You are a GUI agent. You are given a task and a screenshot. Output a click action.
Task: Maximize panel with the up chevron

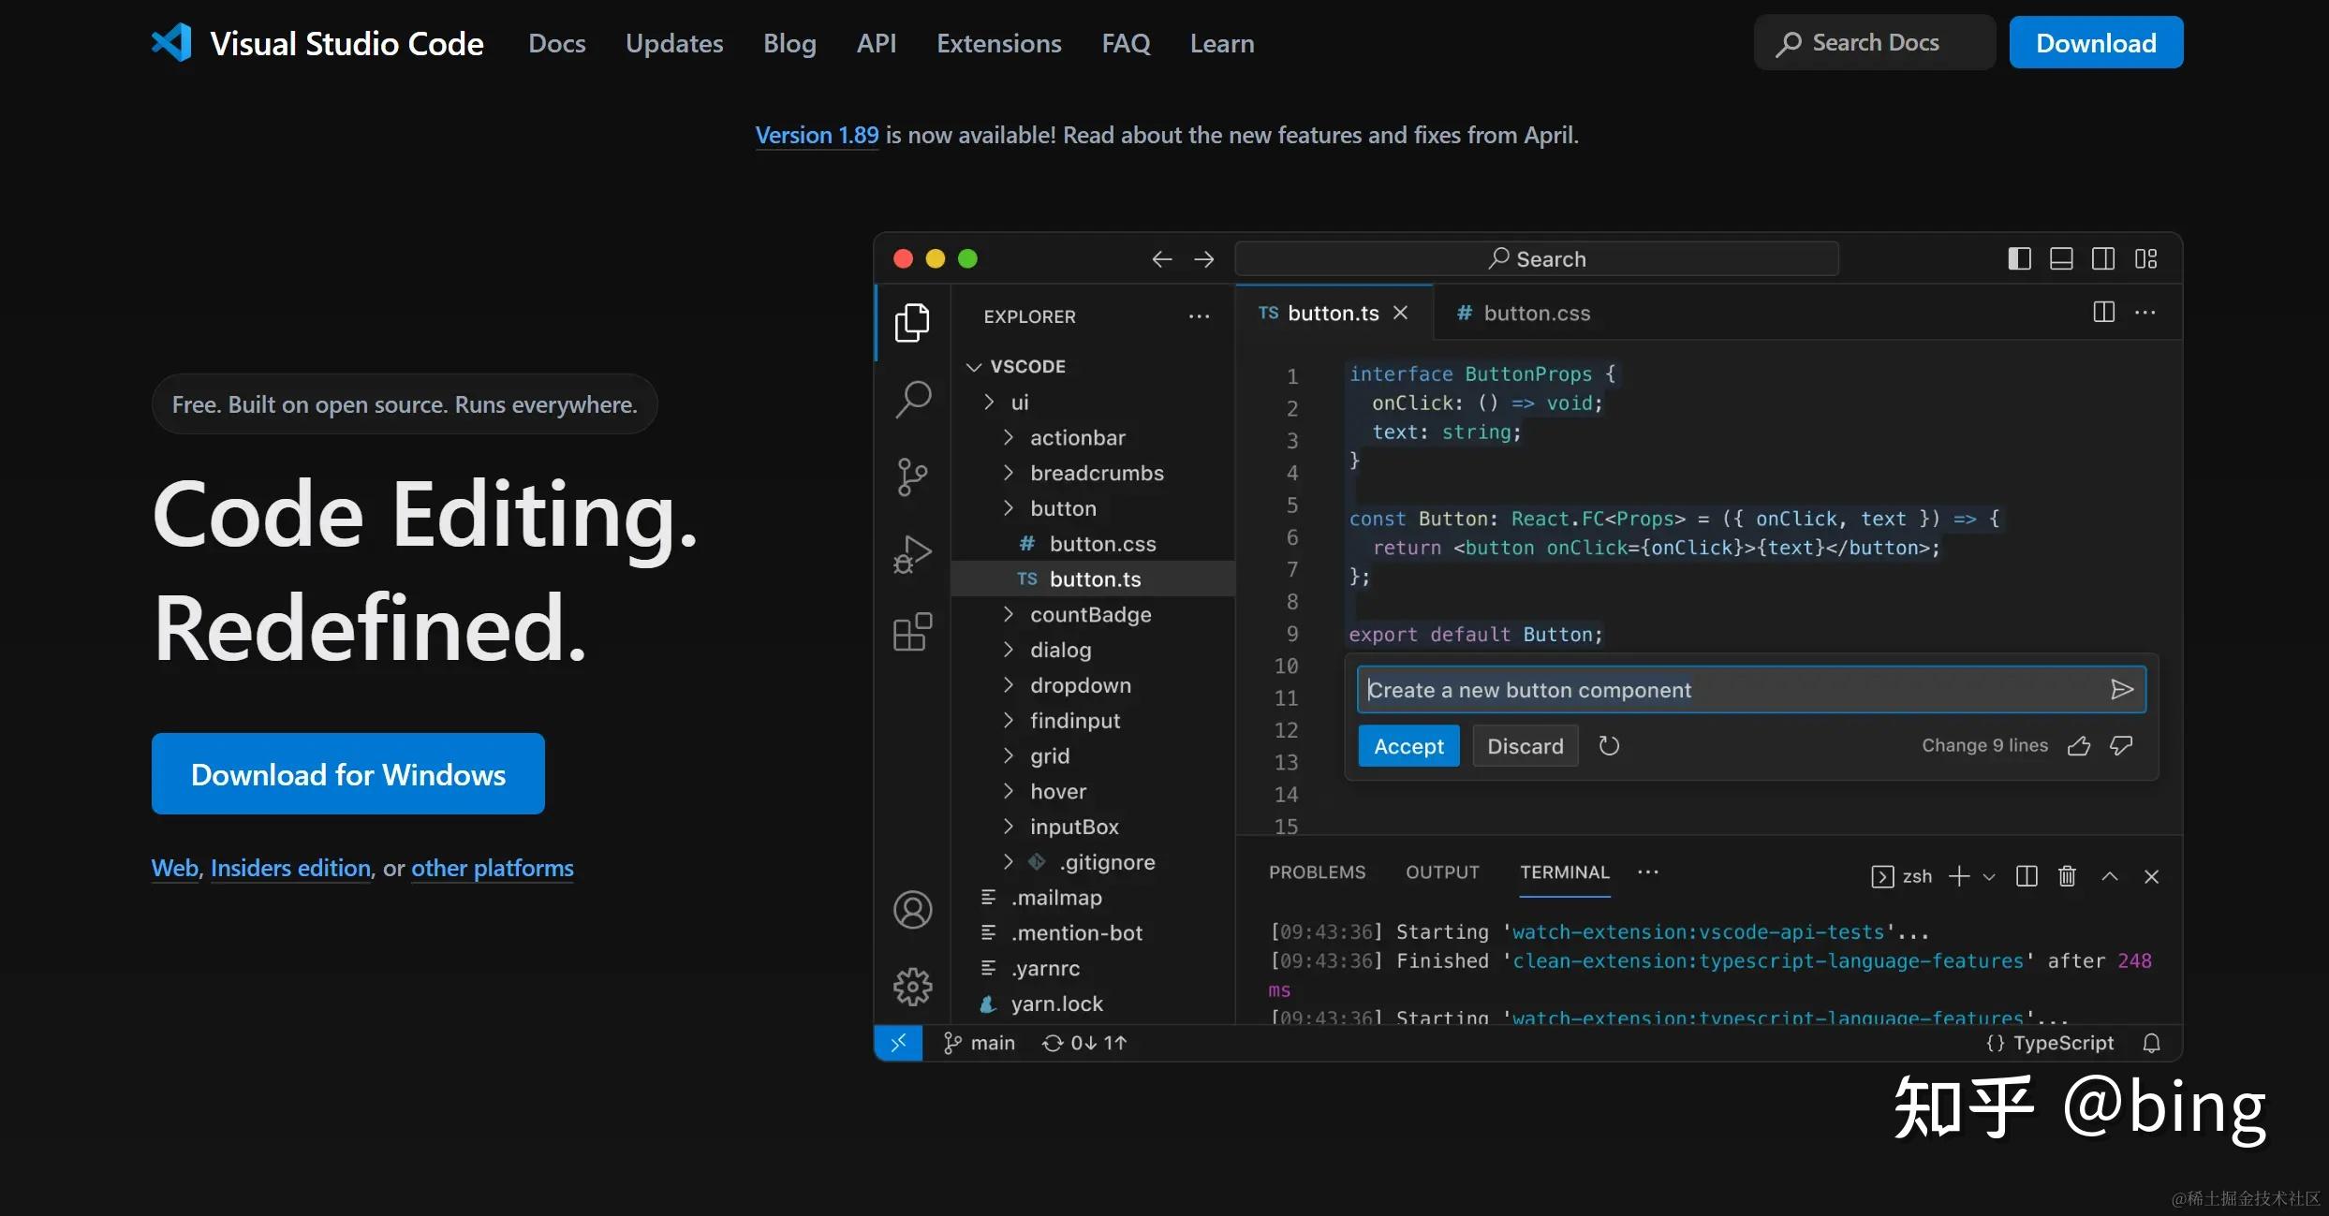pyautogui.click(x=2109, y=876)
